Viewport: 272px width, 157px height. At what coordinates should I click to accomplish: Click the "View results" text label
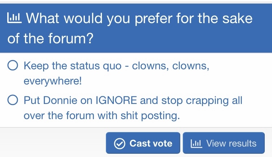point(231,143)
